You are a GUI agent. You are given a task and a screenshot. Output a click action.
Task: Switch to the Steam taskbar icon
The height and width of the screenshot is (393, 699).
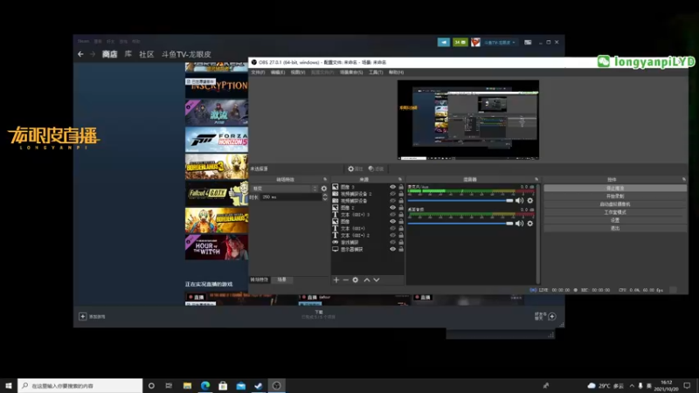[x=259, y=385]
